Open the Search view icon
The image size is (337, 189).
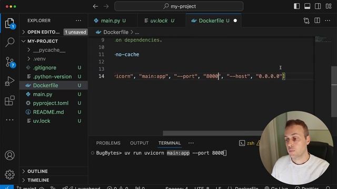9,42
